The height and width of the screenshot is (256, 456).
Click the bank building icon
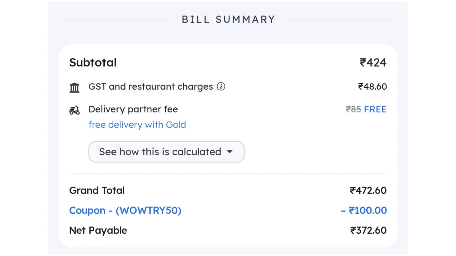click(x=74, y=87)
